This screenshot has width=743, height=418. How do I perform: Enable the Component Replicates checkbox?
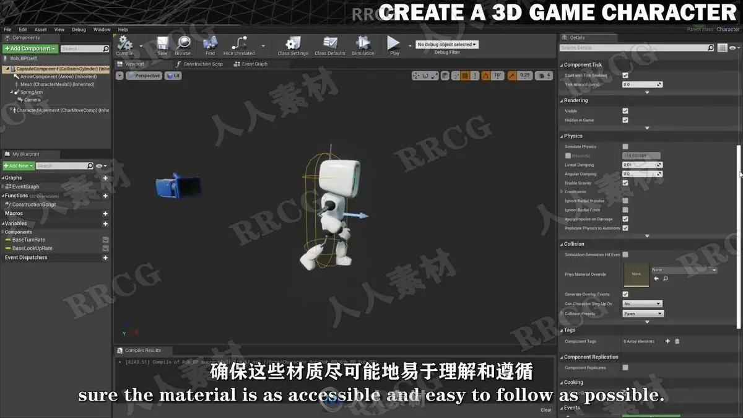tap(625, 368)
